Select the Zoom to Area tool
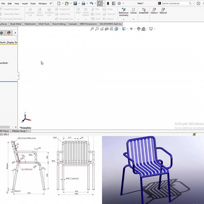The height and width of the screenshot is (204, 204). [97, 29]
